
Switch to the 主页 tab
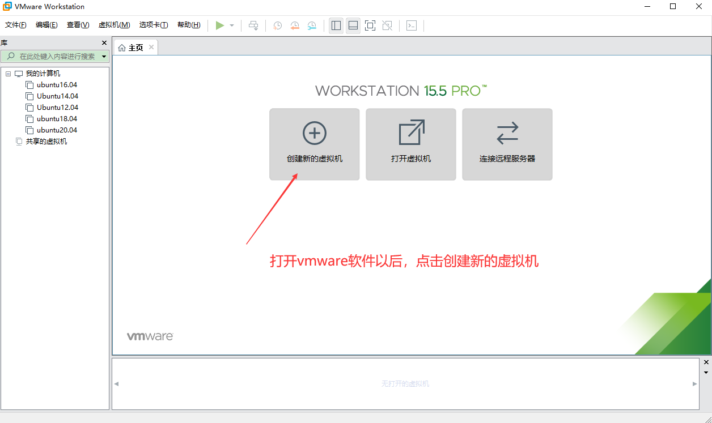point(136,48)
